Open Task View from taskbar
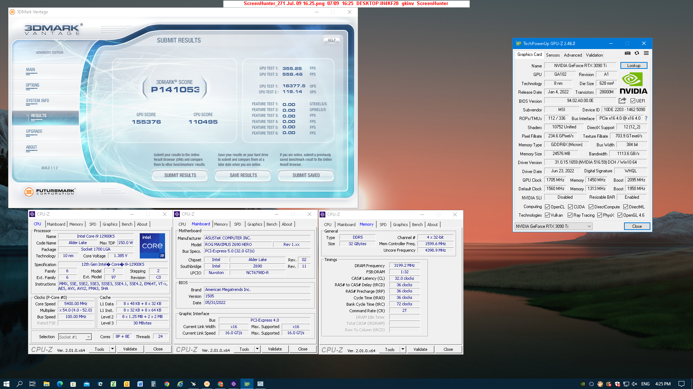 (x=33, y=384)
